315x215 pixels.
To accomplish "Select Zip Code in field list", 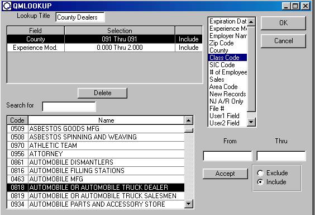I will click(228, 43).
